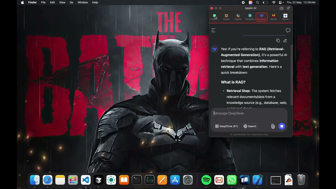Viewport: 336px width, 189px height.
Task: Open the VIDEO file in the Dock
Action: click(x=288, y=180)
